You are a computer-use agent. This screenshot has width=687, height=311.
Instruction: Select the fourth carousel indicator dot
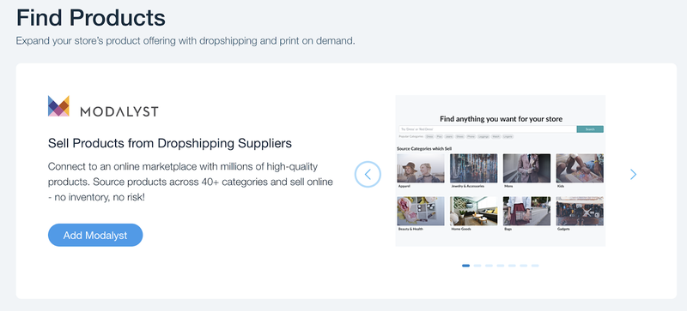tap(501, 266)
